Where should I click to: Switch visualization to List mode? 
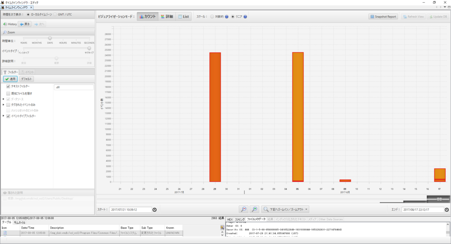pos(184,17)
